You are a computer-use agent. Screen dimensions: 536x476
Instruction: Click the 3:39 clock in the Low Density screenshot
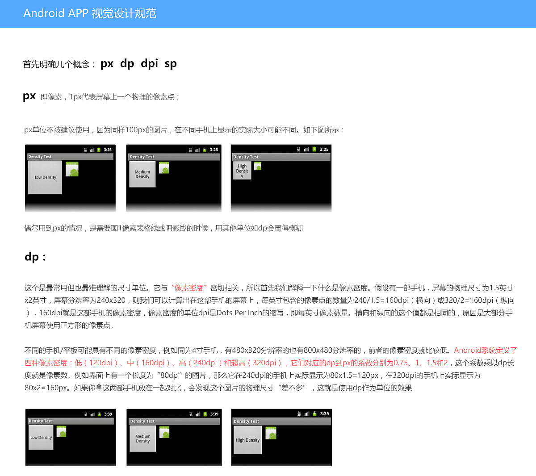(108, 414)
